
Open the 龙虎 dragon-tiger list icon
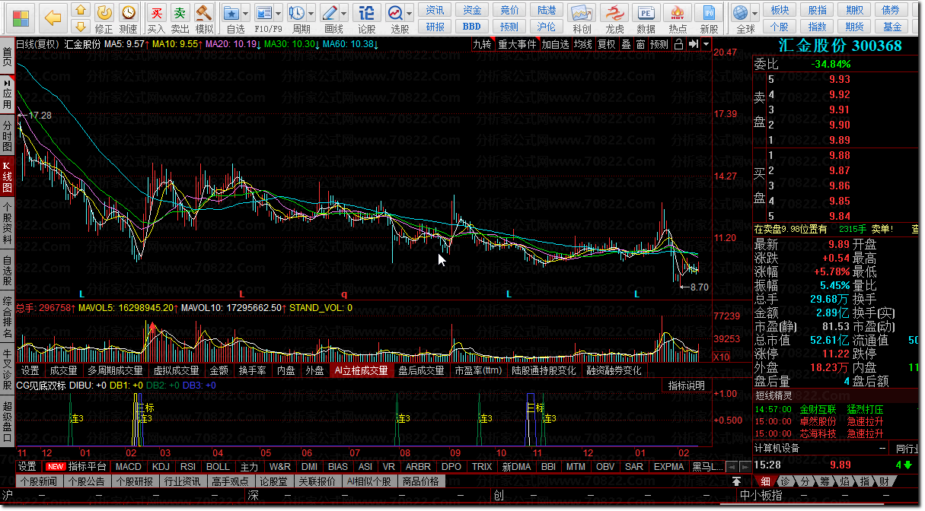point(614,18)
